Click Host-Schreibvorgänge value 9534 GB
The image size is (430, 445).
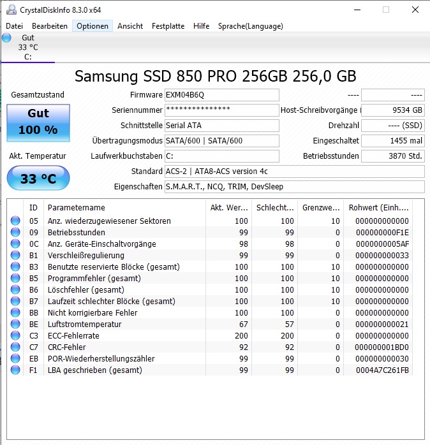393,110
